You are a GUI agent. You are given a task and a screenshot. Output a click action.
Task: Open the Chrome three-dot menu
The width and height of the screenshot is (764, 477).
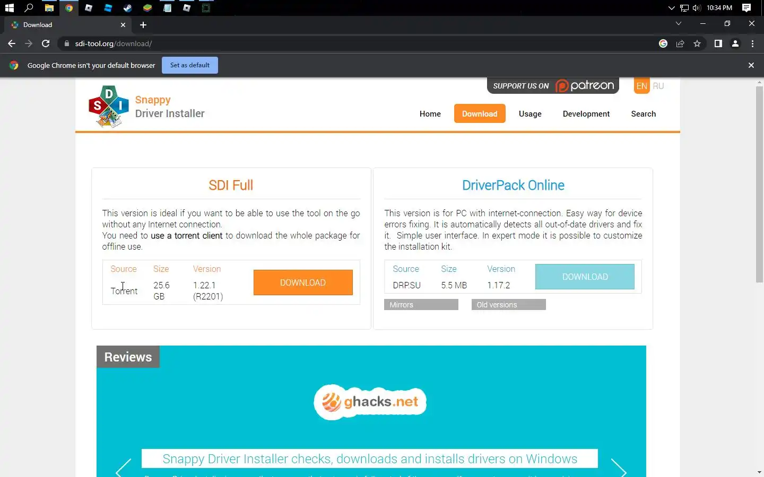pos(752,43)
